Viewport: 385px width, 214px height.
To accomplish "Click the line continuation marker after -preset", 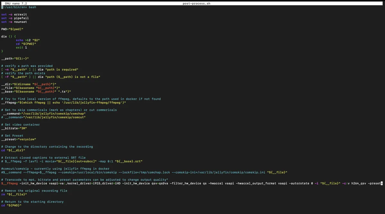I will pos(381,183).
